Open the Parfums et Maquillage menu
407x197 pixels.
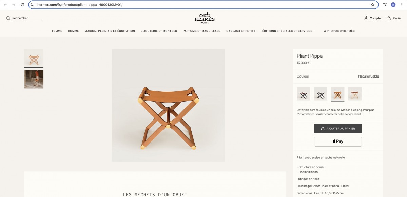click(202, 31)
